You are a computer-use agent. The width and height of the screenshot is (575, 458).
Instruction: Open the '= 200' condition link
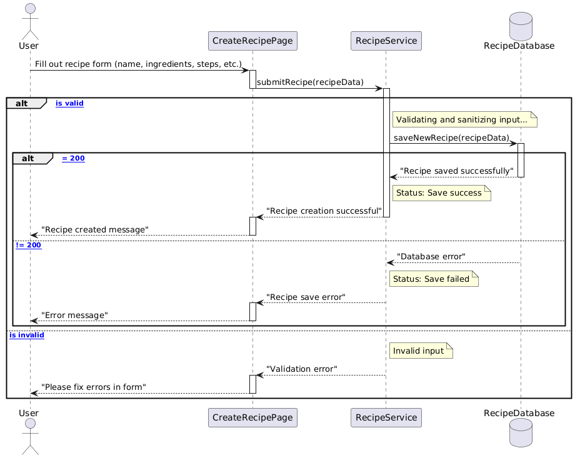74,158
